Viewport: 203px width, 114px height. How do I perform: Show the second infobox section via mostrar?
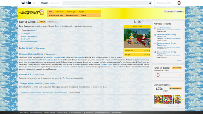147,55
